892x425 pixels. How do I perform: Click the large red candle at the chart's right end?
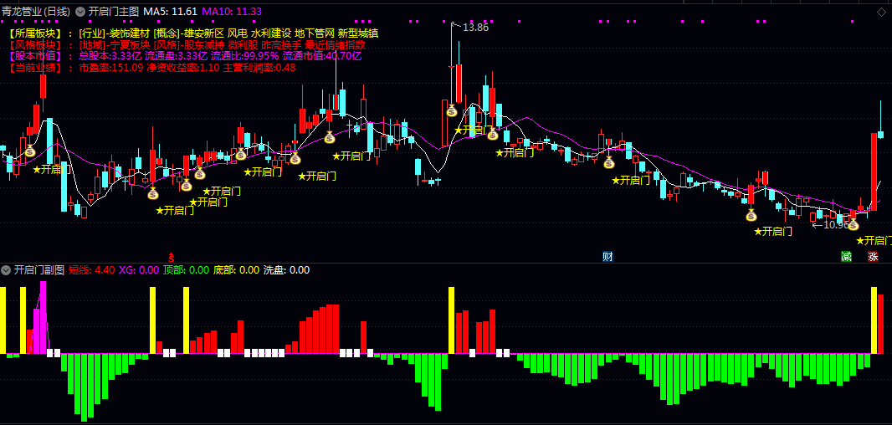(x=874, y=172)
